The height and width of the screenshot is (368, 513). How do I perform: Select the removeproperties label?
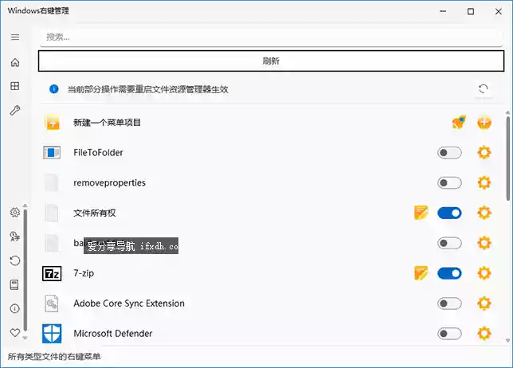(109, 182)
